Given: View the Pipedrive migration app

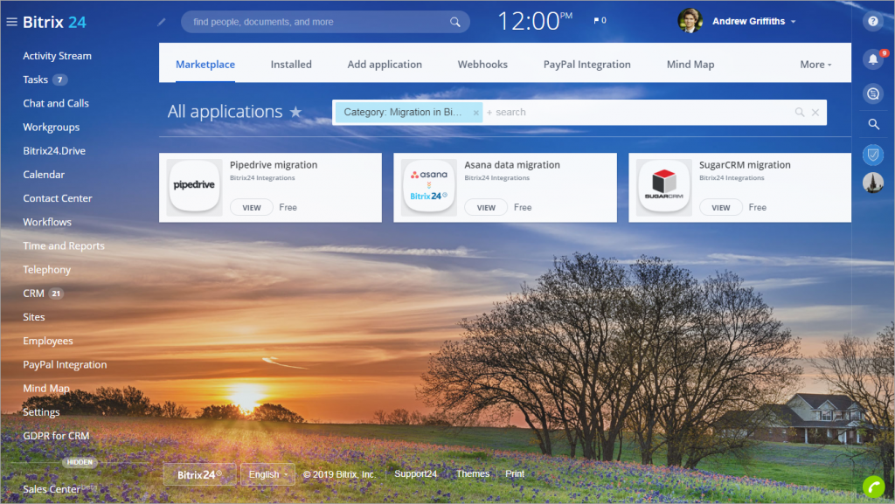Looking at the screenshot, I should coord(251,208).
